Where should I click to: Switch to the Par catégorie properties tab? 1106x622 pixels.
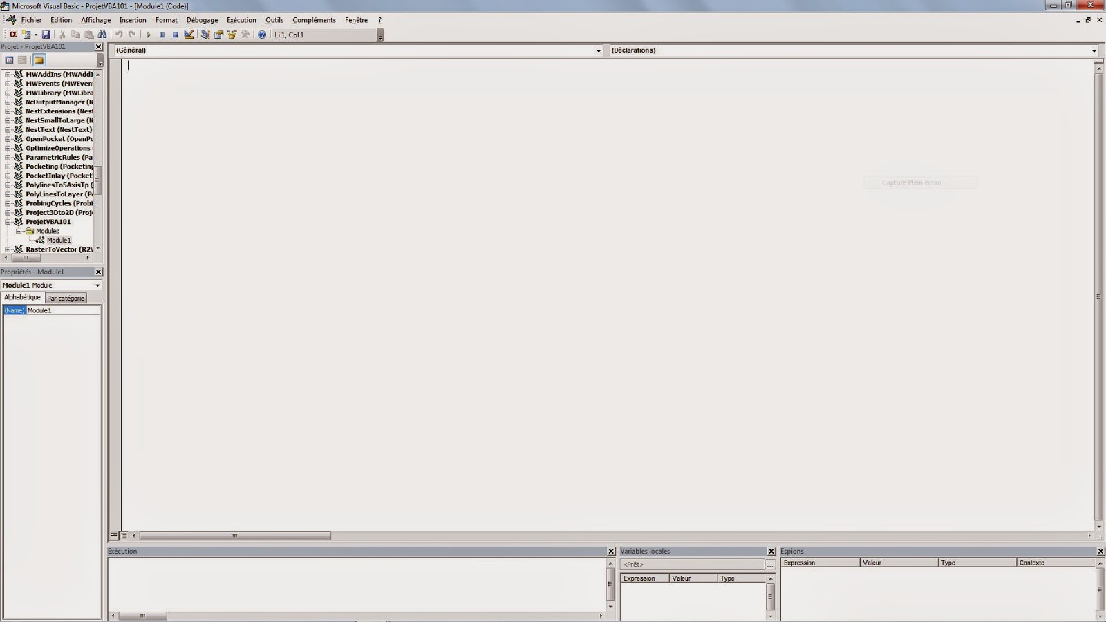pos(66,299)
